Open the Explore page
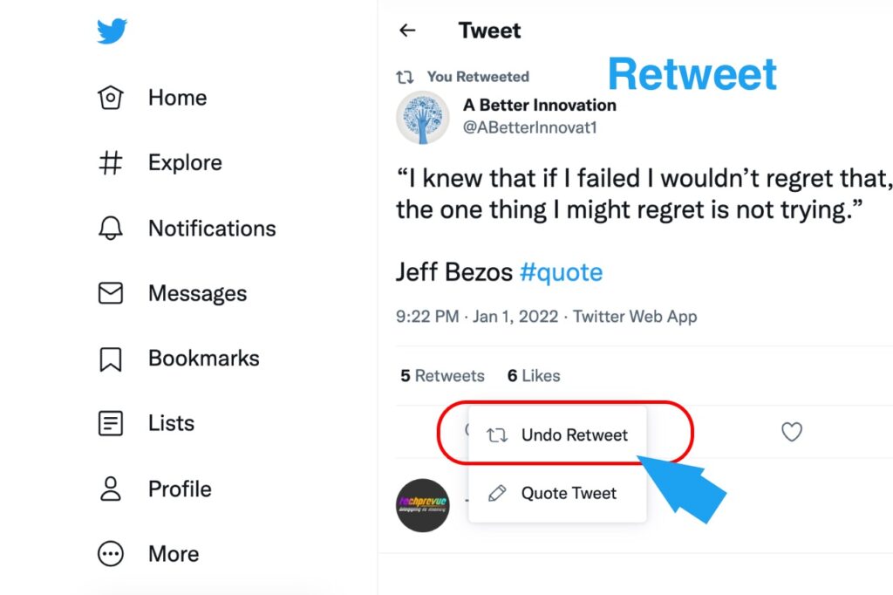This screenshot has height=595, width=893. [x=183, y=163]
